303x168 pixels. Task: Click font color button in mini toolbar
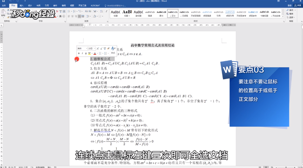(95, 53)
